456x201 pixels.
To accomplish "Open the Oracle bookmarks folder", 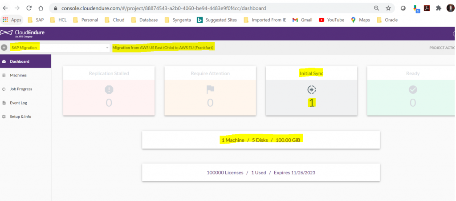I will [387, 20].
